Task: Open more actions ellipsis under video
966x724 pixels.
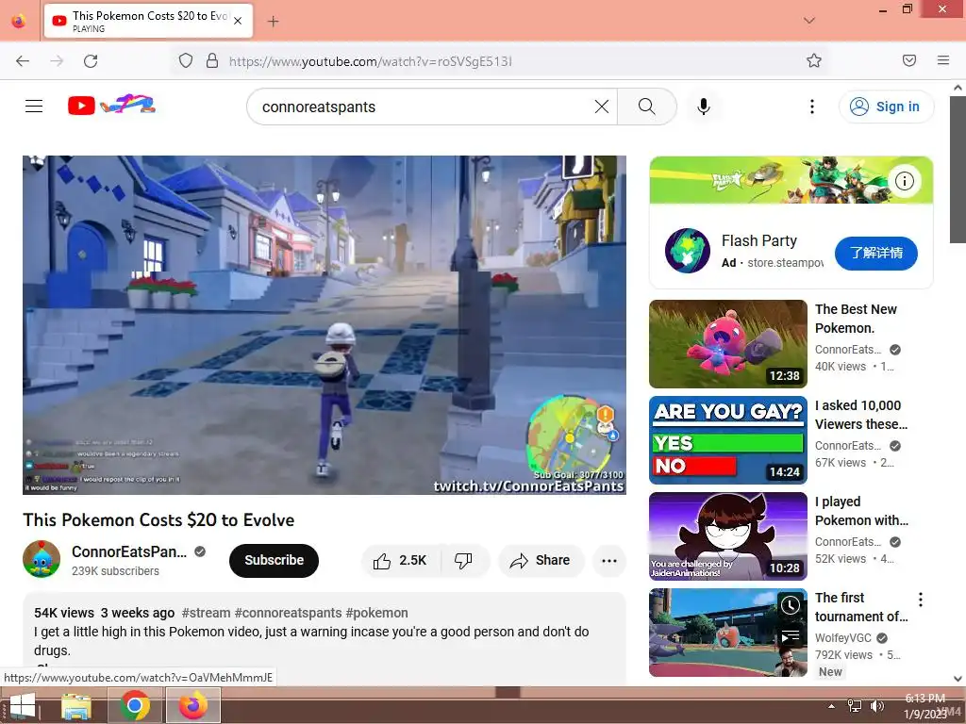Action: click(x=609, y=561)
